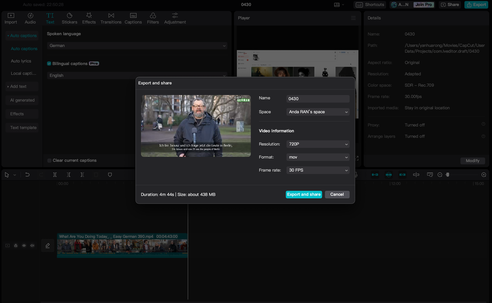492x303 pixels.
Task: Open the Resolution 720P dropdown
Action: point(318,144)
